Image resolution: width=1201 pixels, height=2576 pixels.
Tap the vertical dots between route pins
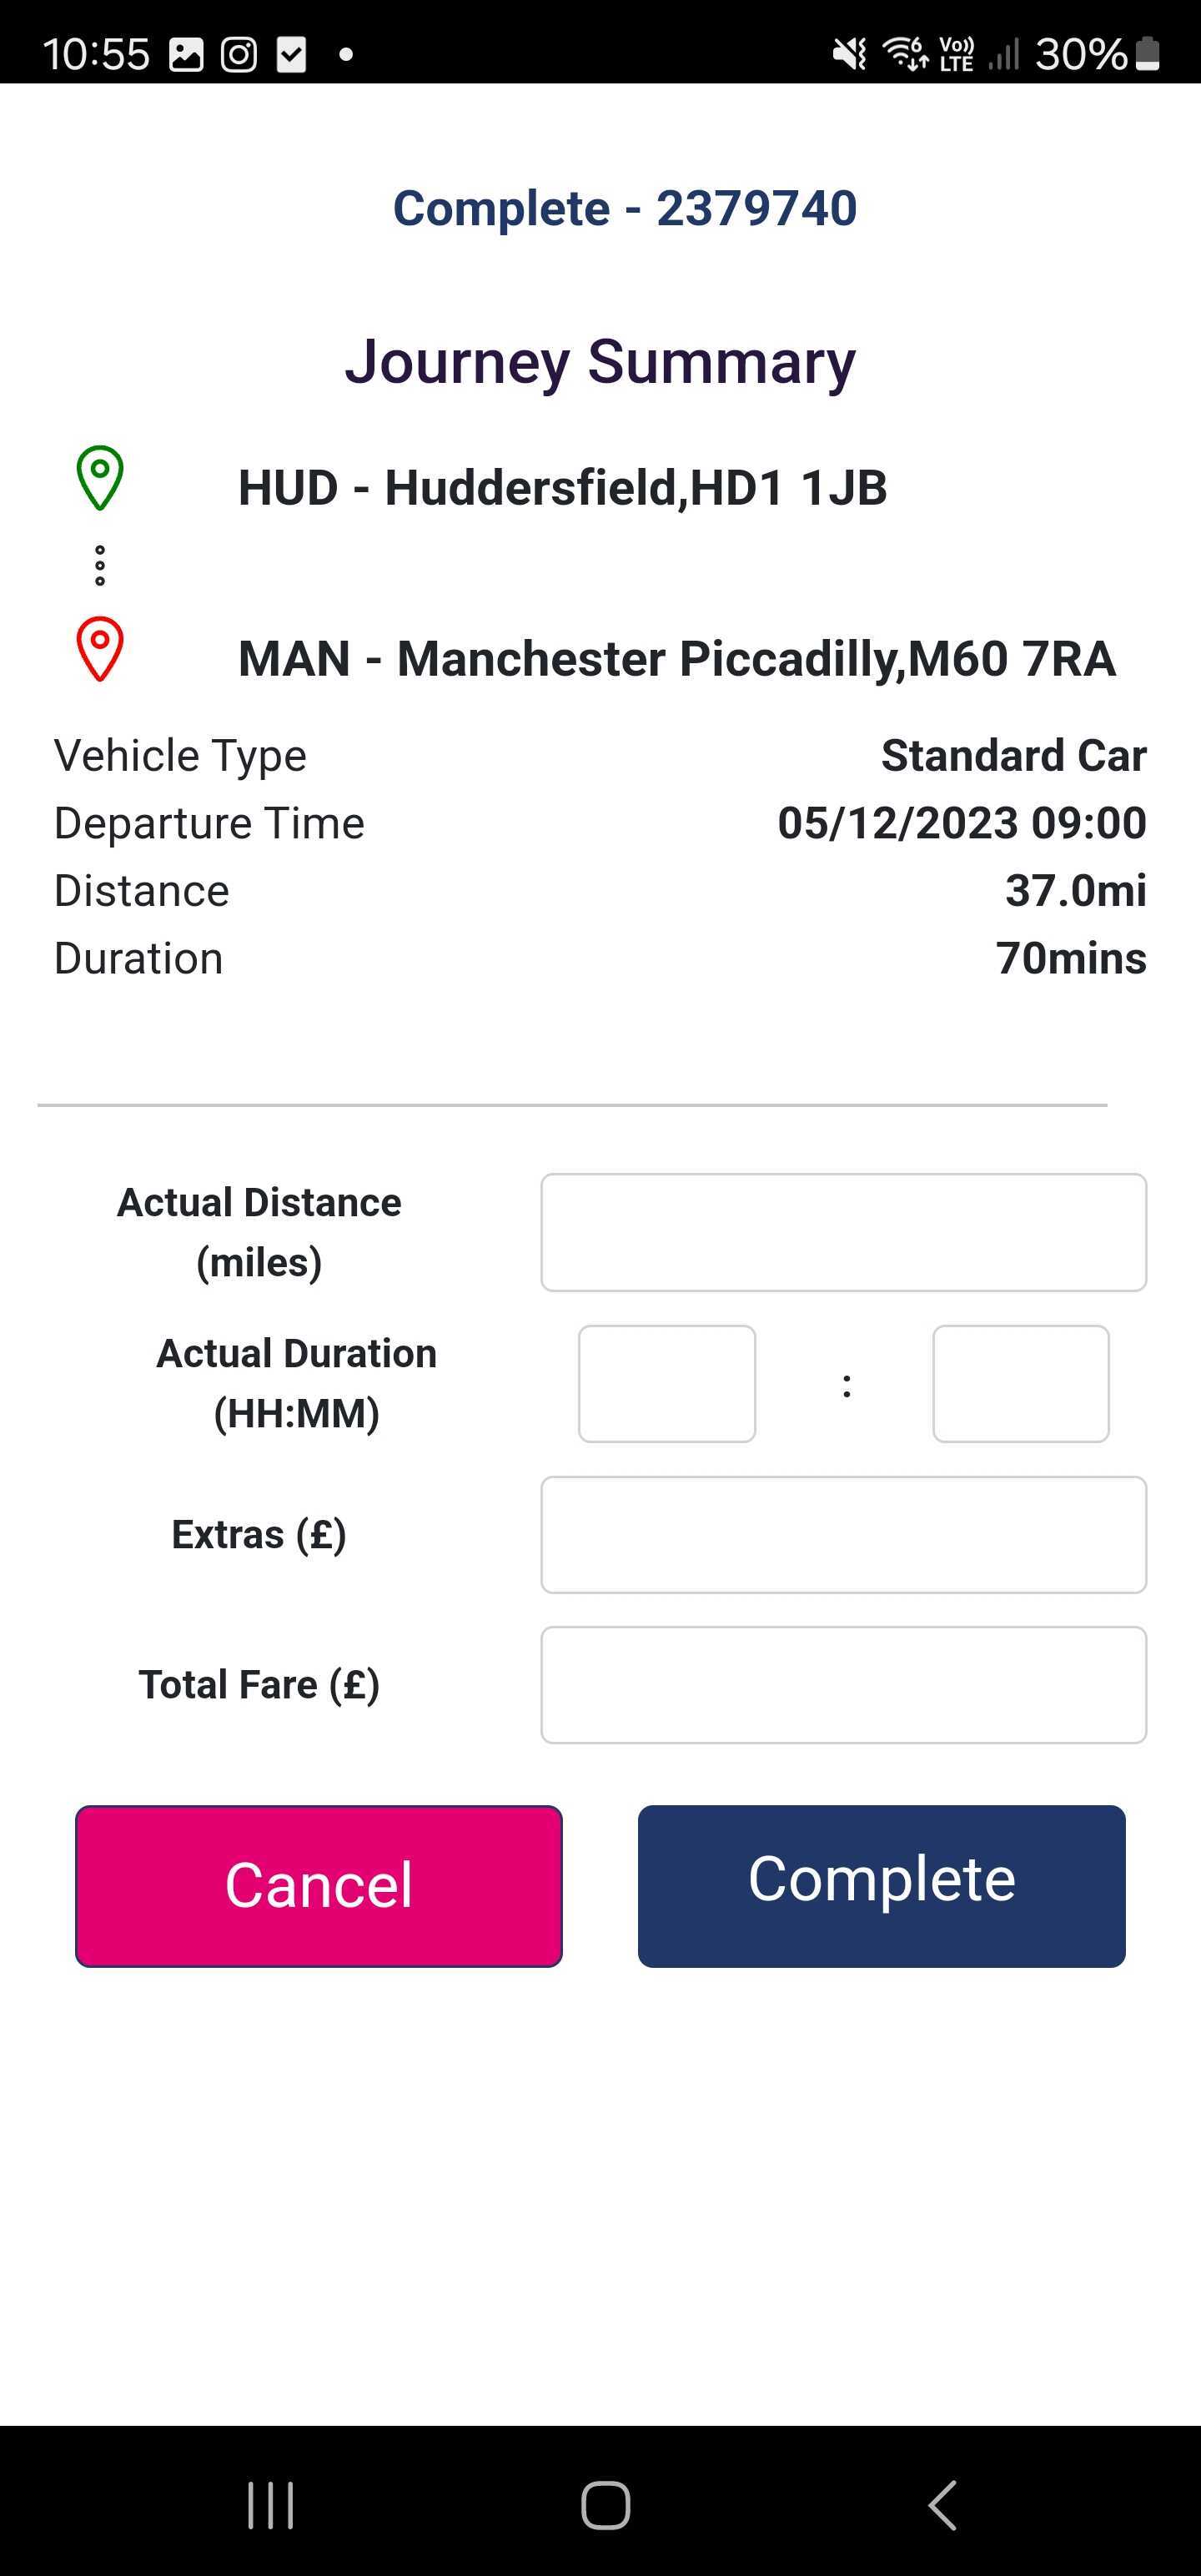click(x=100, y=565)
